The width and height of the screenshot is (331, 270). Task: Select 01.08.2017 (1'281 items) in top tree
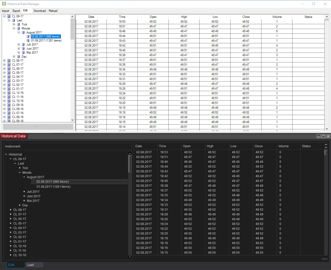46,41
